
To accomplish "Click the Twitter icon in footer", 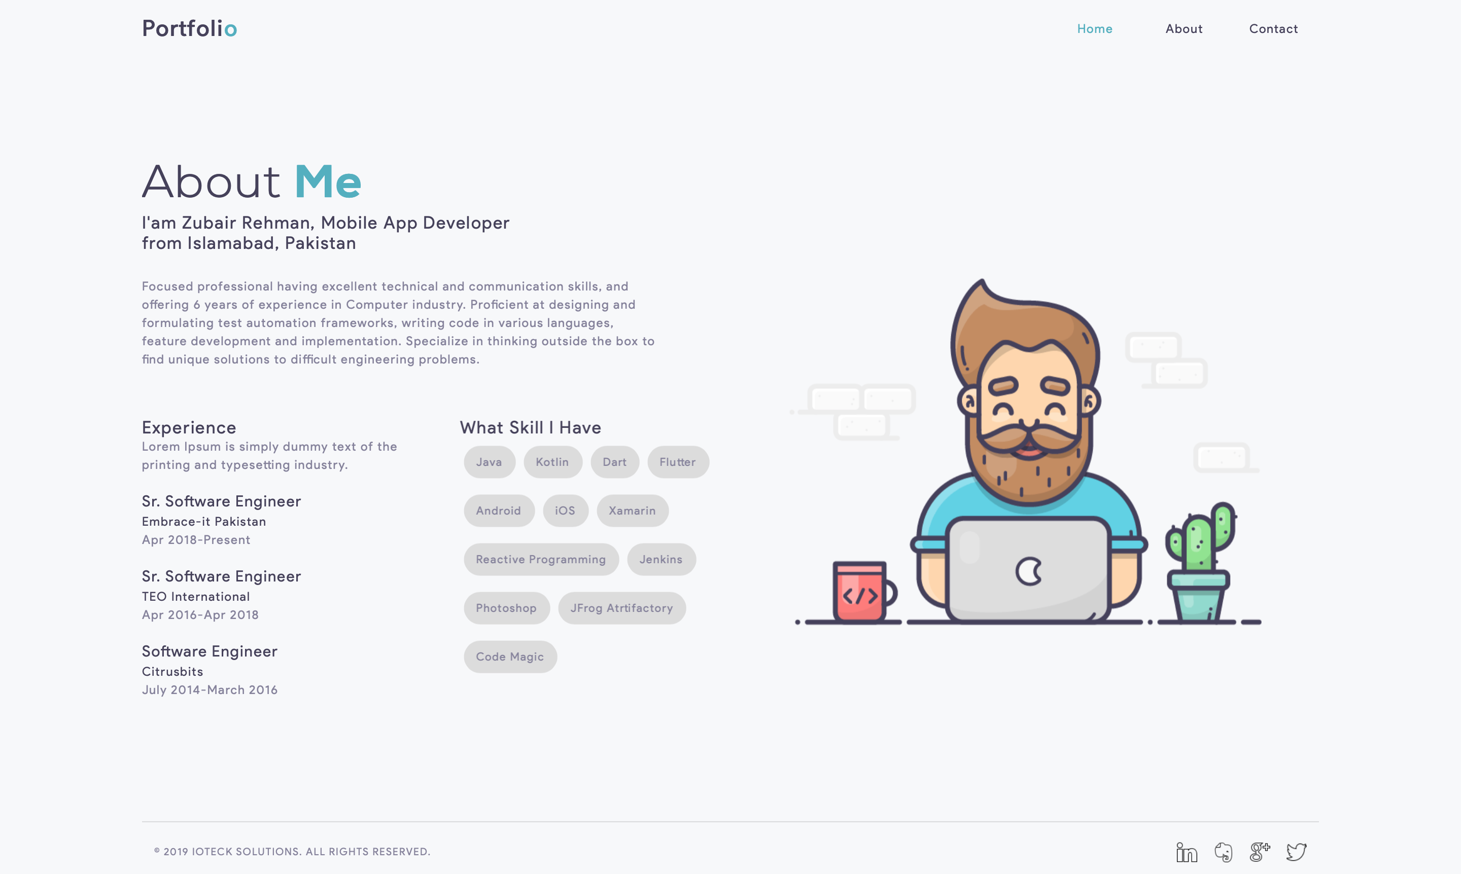I will pyautogui.click(x=1300, y=849).
